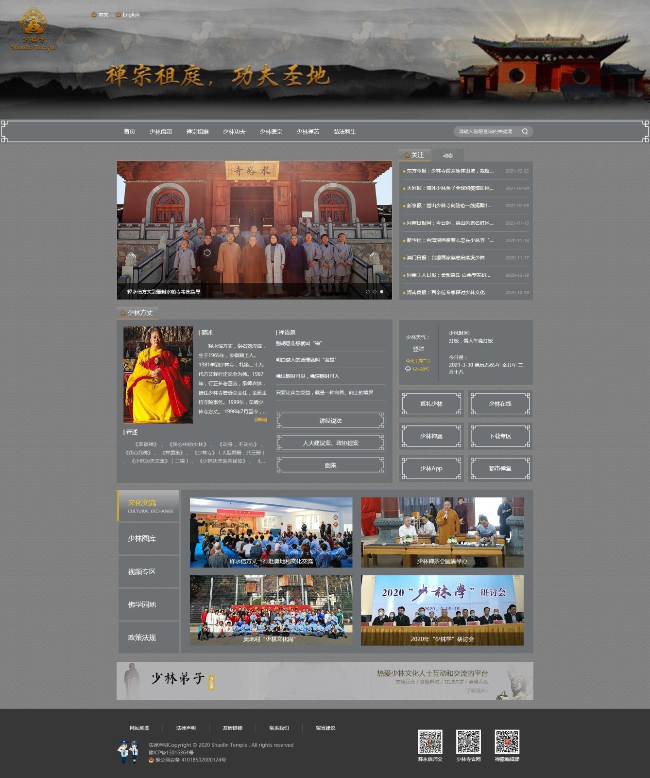650x778 pixels.
Task: Open the 澳门日报 news item
Action: click(x=445, y=258)
